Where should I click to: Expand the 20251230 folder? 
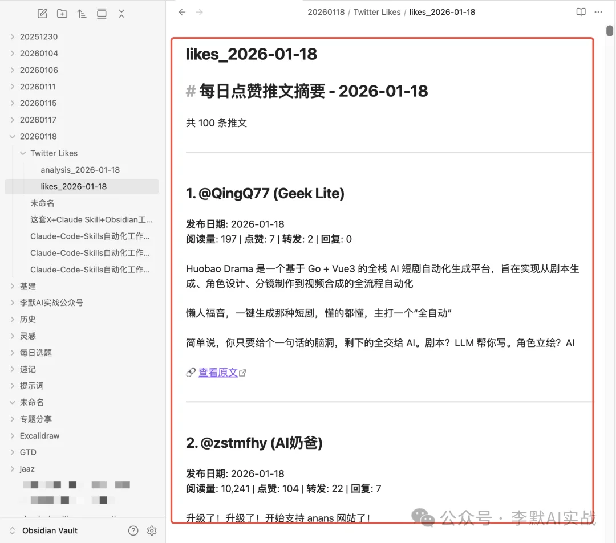click(38, 37)
